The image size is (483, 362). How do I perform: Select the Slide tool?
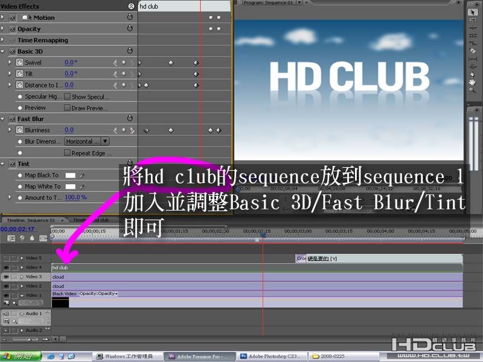472,66
